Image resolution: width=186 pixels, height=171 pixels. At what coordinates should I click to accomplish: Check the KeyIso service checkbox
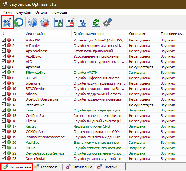pyautogui.click(x=4, y=126)
